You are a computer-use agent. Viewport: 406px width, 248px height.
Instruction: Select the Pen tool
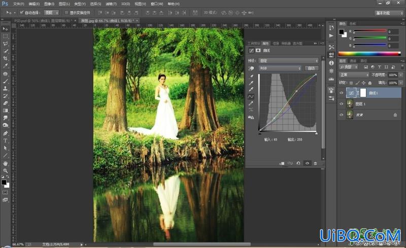(x=5, y=133)
